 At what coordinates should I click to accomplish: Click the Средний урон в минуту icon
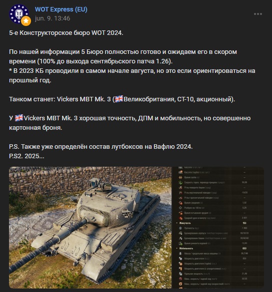(x=180, y=218)
